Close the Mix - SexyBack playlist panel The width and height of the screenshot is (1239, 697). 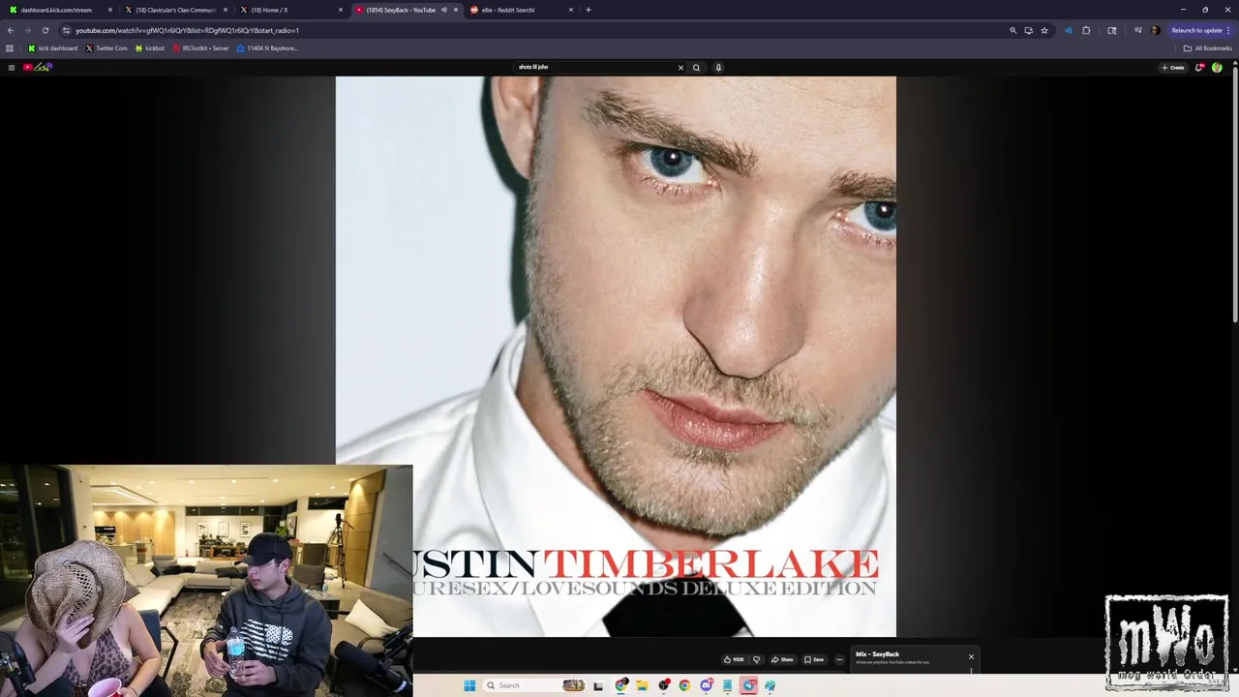(971, 656)
